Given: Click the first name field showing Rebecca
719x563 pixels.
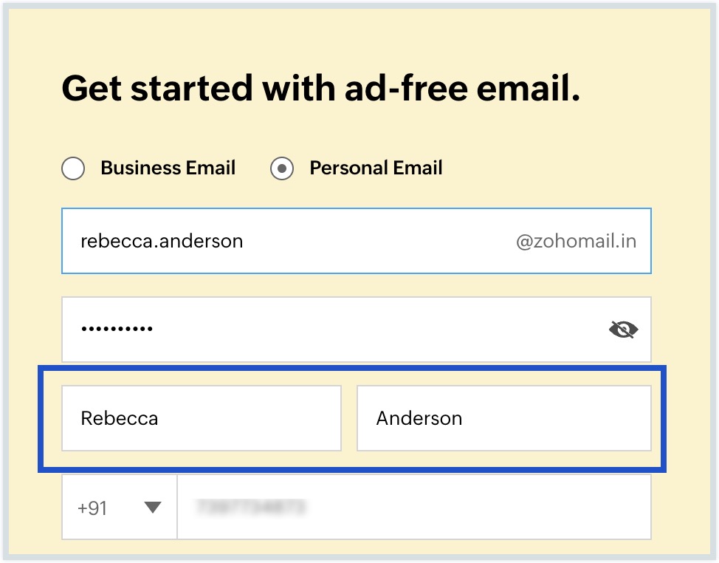Looking at the screenshot, I should (x=202, y=418).
